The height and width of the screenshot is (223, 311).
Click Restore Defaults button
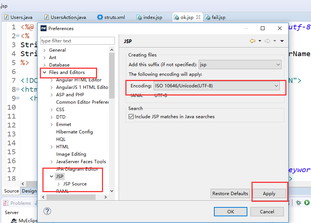(230, 194)
